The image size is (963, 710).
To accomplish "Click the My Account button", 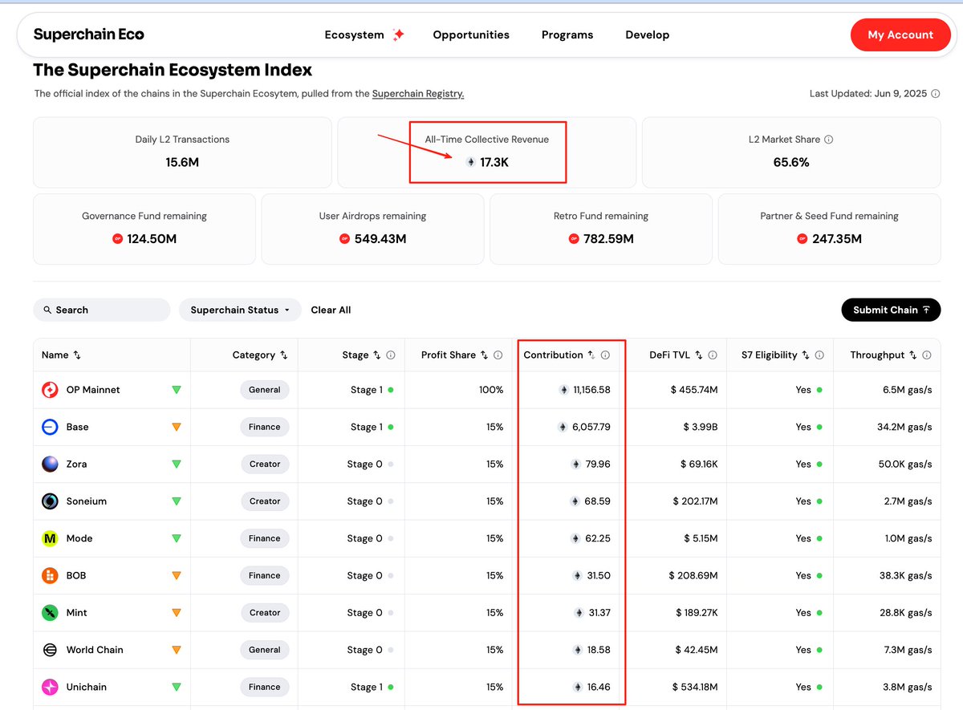I will pyautogui.click(x=900, y=34).
